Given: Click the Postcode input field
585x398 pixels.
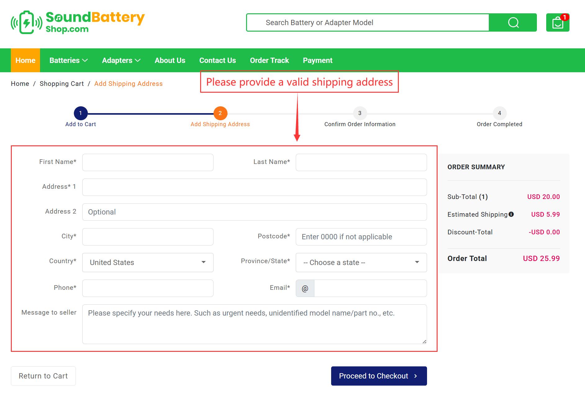Looking at the screenshot, I should click(361, 237).
